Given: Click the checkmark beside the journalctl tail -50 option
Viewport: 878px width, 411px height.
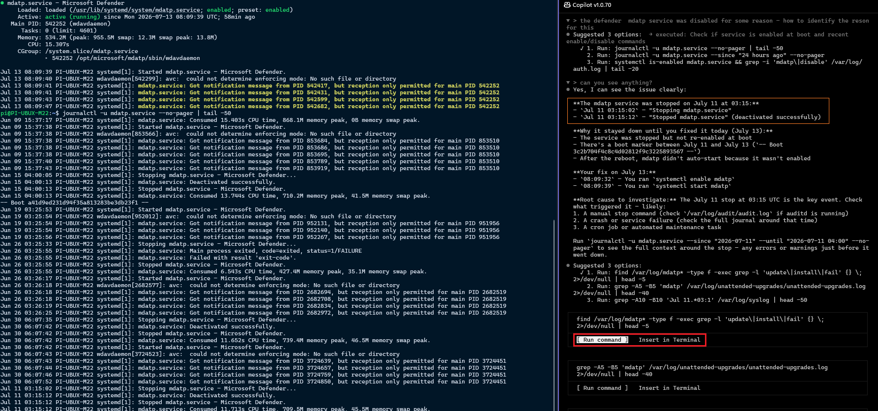Looking at the screenshot, I should (582, 48).
